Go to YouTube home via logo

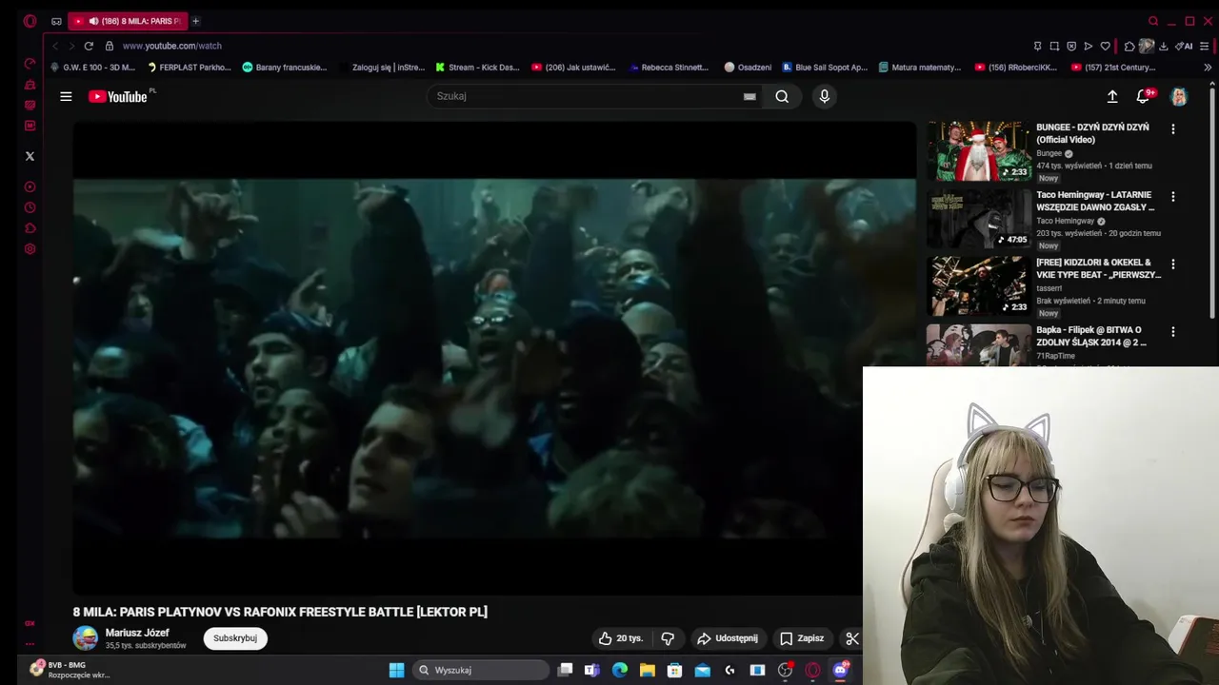click(118, 96)
